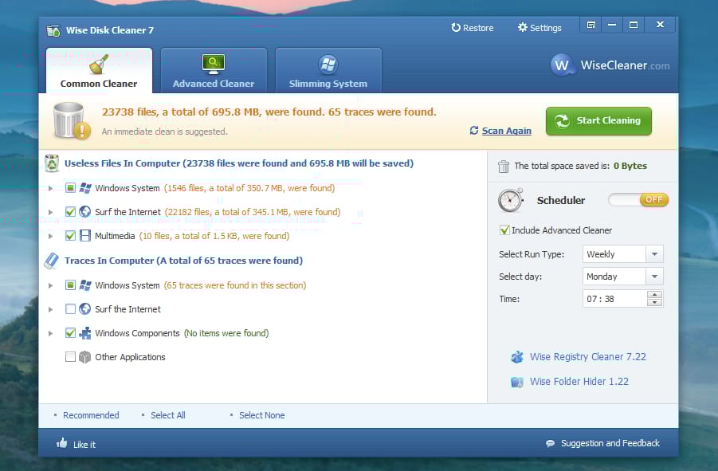Click the Scan Again link
The height and width of the screenshot is (471, 718).
click(x=507, y=131)
